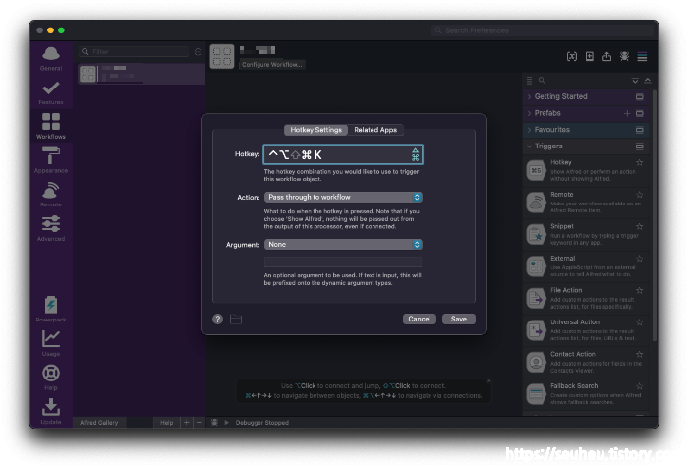Open Alfred Gallery button

point(99,422)
